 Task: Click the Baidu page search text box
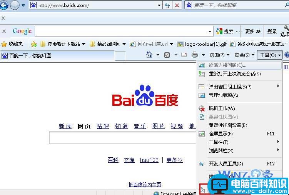click(122, 138)
